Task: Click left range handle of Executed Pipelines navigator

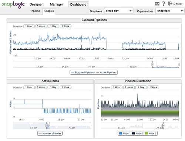Action: pyautogui.click(x=152, y=64)
